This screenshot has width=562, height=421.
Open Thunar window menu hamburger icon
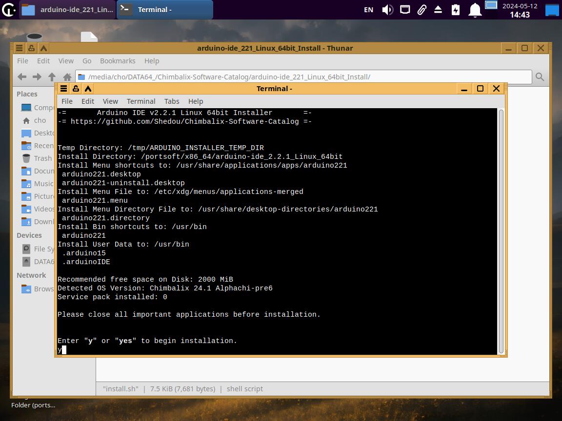click(20, 48)
